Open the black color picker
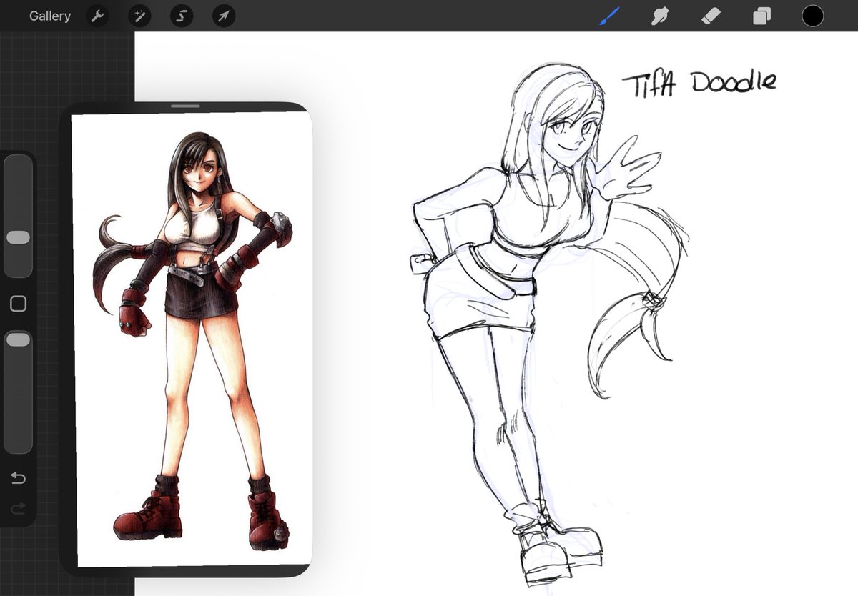The width and height of the screenshot is (858, 596). (813, 16)
